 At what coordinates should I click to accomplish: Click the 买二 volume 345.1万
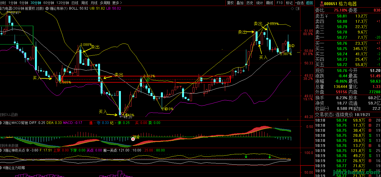tap(360, 49)
